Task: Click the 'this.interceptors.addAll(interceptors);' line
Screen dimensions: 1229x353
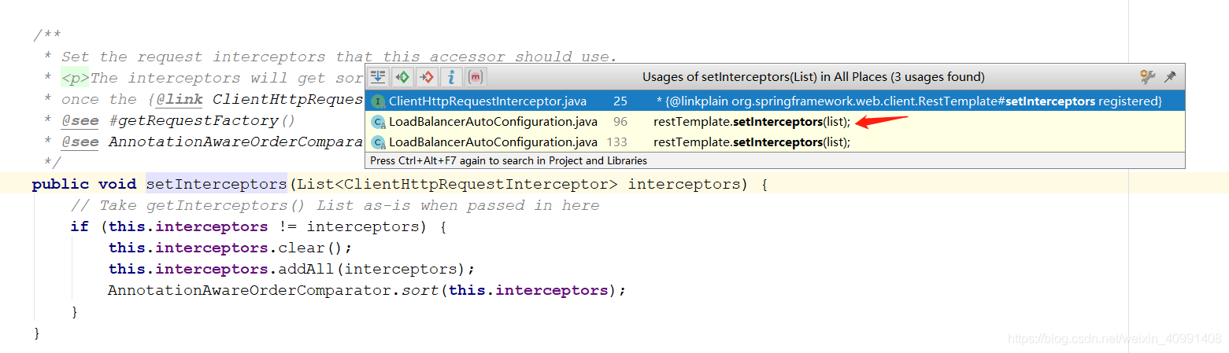Action: coord(292,269)
